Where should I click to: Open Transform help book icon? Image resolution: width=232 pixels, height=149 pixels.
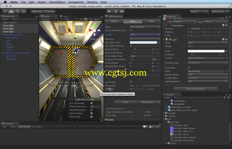pos(223,25)
